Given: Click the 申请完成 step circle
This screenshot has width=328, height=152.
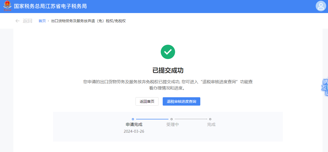Looking at the screenshot, I should 133,119.
